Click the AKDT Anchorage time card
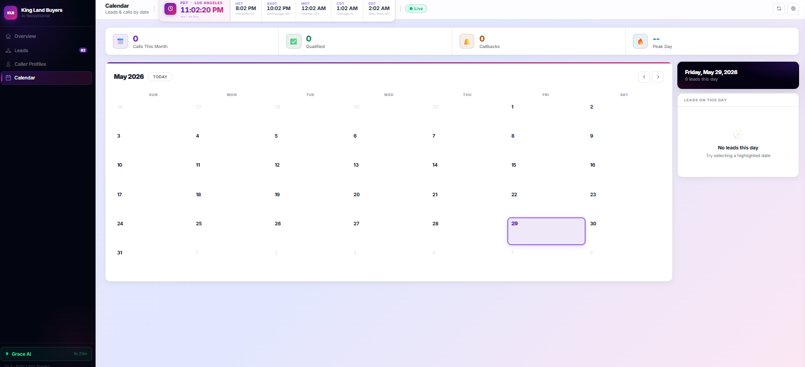805x367 pixels. pyautogui.click(x=278, y=8)
